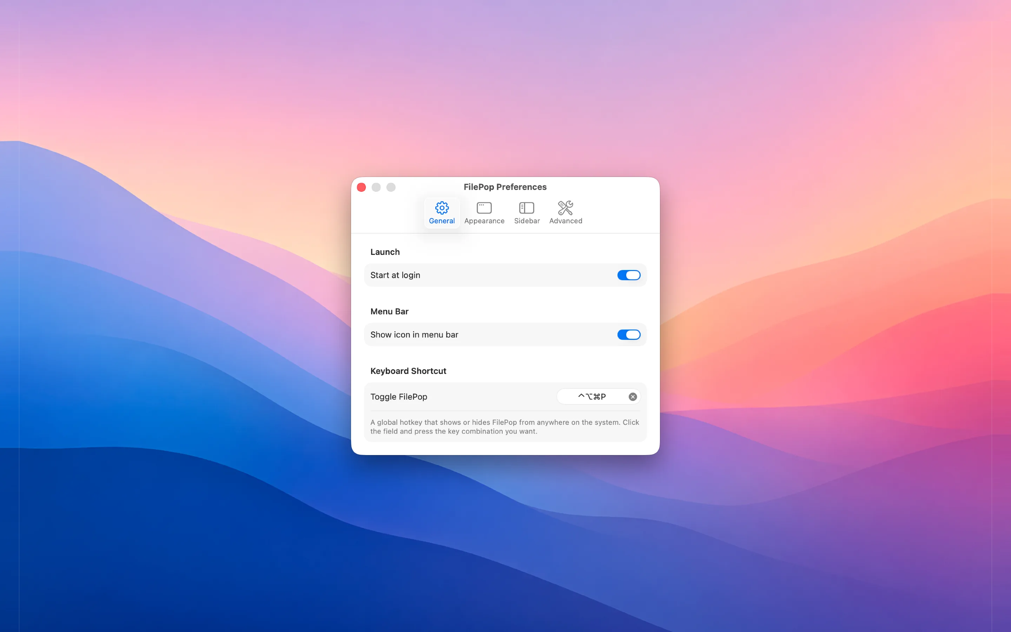Click the Toggle FilePop label
The width and height of the screenshot is (1011, 632).
point(398,397)
